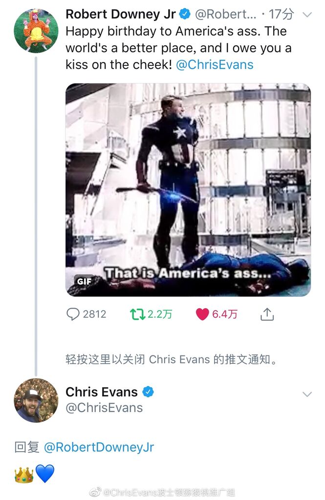Click the Robert Downey Jr display name

pos(121,14)
